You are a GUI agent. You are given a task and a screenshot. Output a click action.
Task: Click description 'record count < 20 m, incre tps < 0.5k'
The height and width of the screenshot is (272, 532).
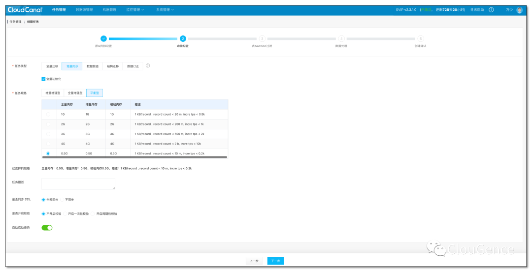coord(179,114)
